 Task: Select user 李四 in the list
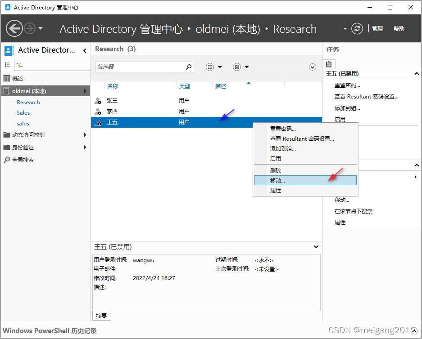coord(206,111)
